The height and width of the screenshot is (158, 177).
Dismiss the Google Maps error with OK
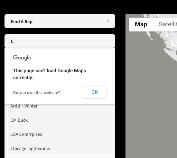pyautogui.click(x=95, y=92)
